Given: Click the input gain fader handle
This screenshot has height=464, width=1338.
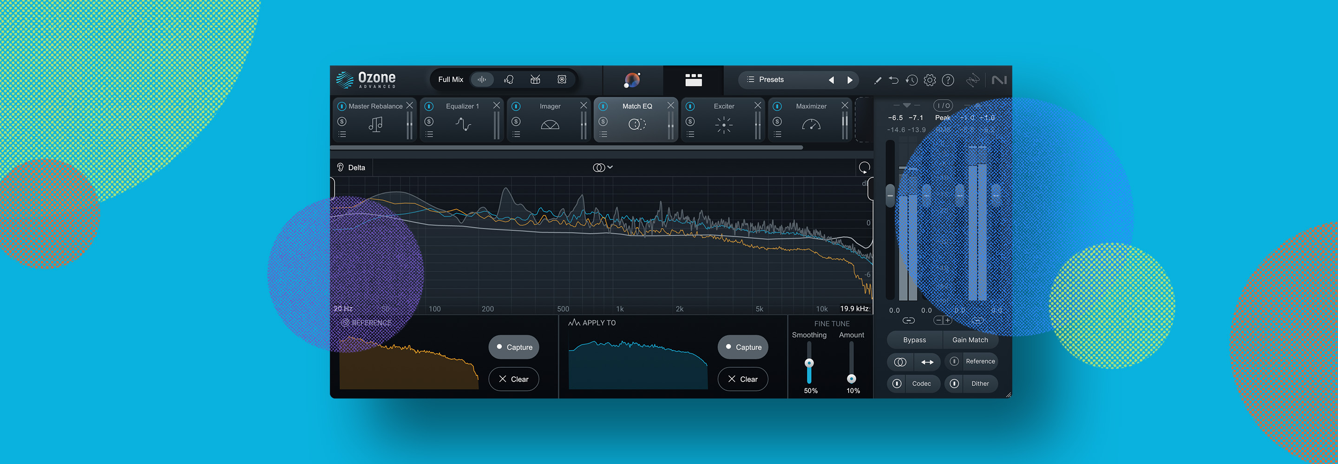Looking at the screenshot, I should 890,196.
